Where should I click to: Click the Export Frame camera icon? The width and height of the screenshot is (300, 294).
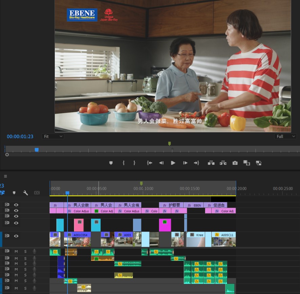pos(235,163)
